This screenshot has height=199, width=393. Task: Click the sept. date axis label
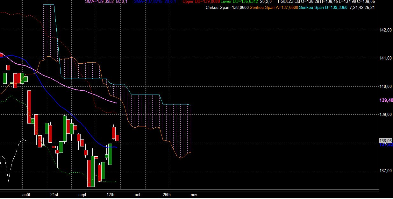point(82,195)
